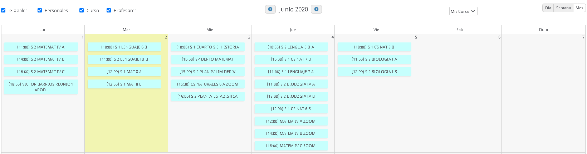
Task: Open the 11:00 S 2 MATEMAT IV A event
Action: coord(41,47)
